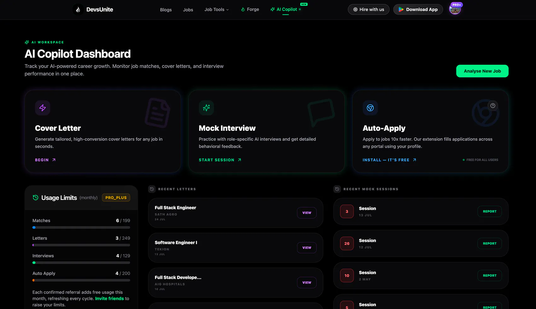This screenshot has height=309, width=536.
Task: View the Software Engineer I letter
Action: 307,248
